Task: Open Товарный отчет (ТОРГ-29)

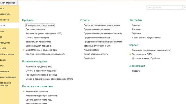Action: coord(97,46)
